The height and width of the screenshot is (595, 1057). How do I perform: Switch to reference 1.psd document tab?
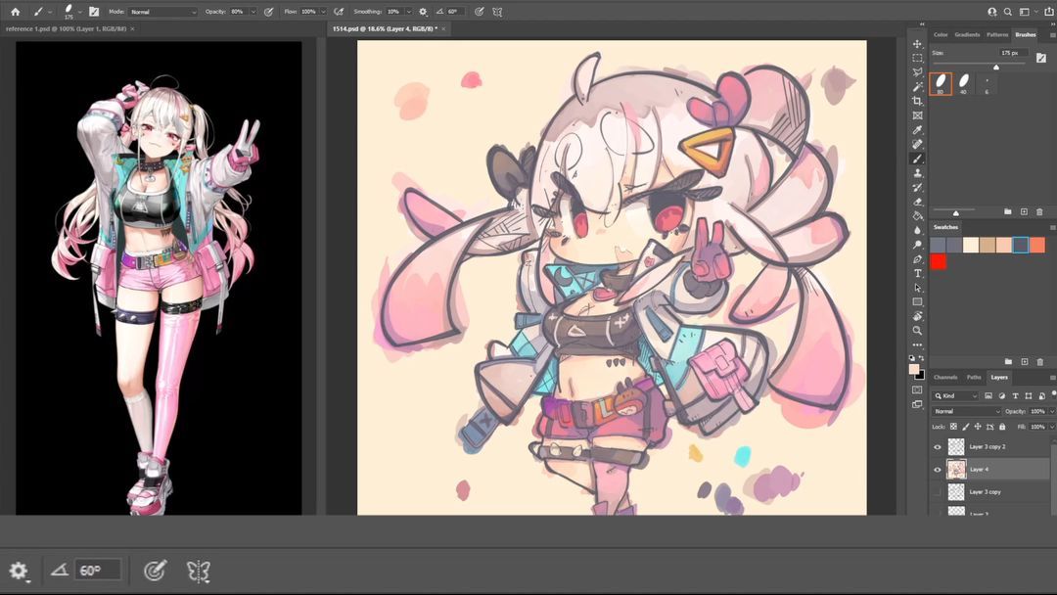(x=66, y=29)
